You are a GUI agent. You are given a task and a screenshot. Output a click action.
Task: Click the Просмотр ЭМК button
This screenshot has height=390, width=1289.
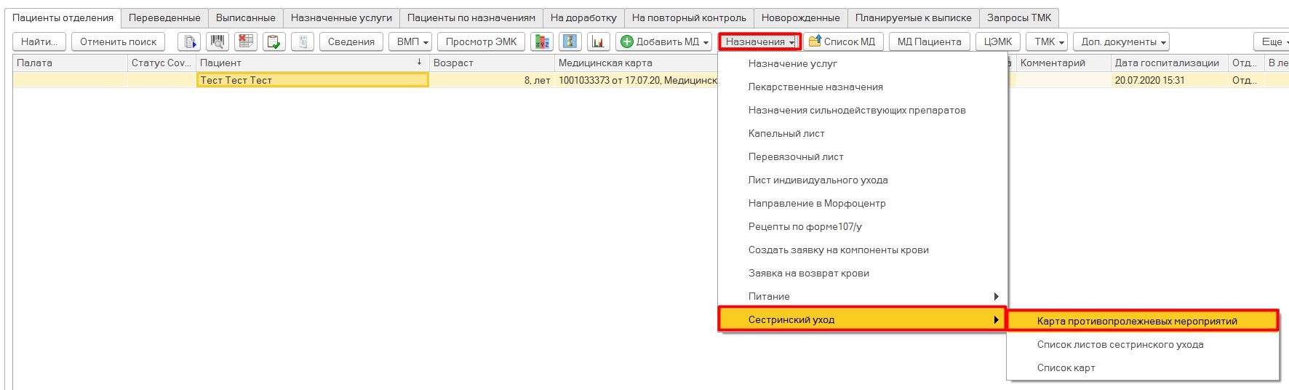[481, 42]
